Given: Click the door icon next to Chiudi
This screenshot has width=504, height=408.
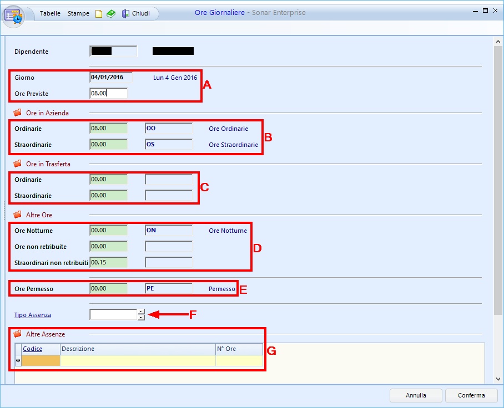Looking at the screenshot, I should pyautogui.click(x=125, y=13).
